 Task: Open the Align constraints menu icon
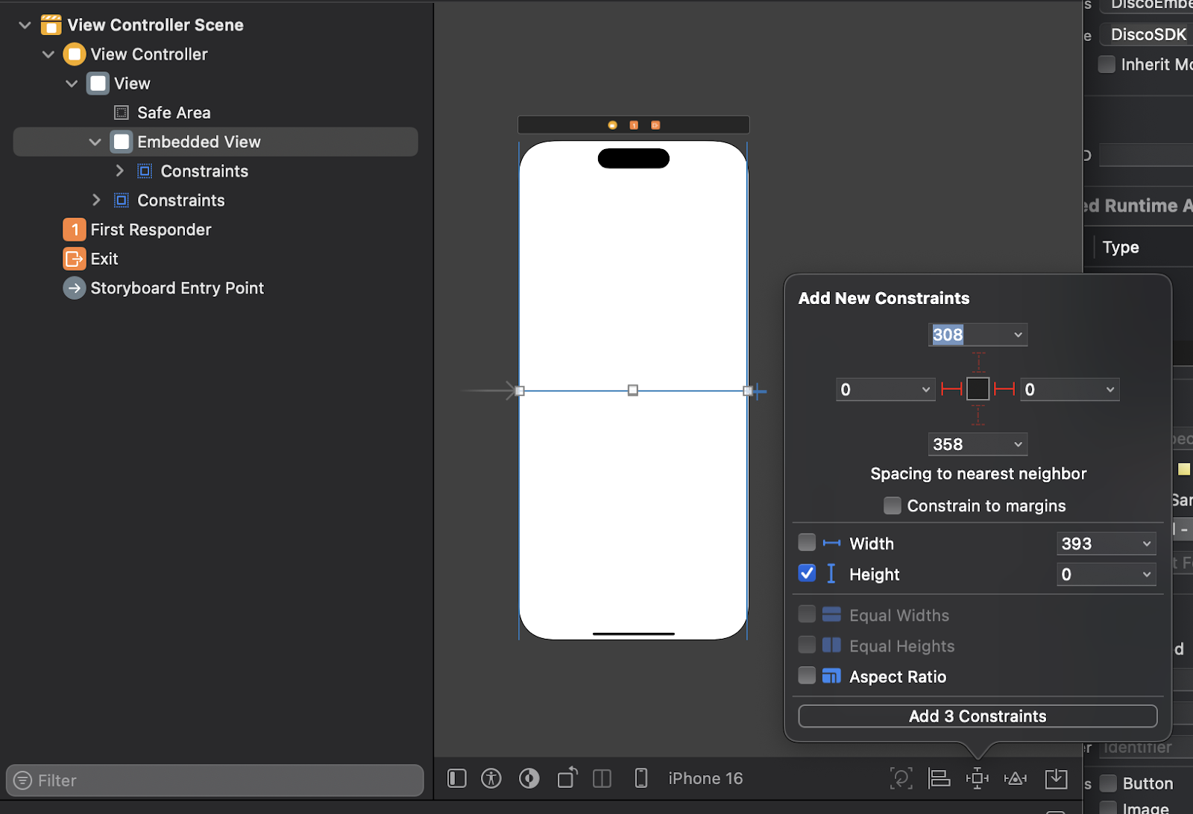coord(939,779)
